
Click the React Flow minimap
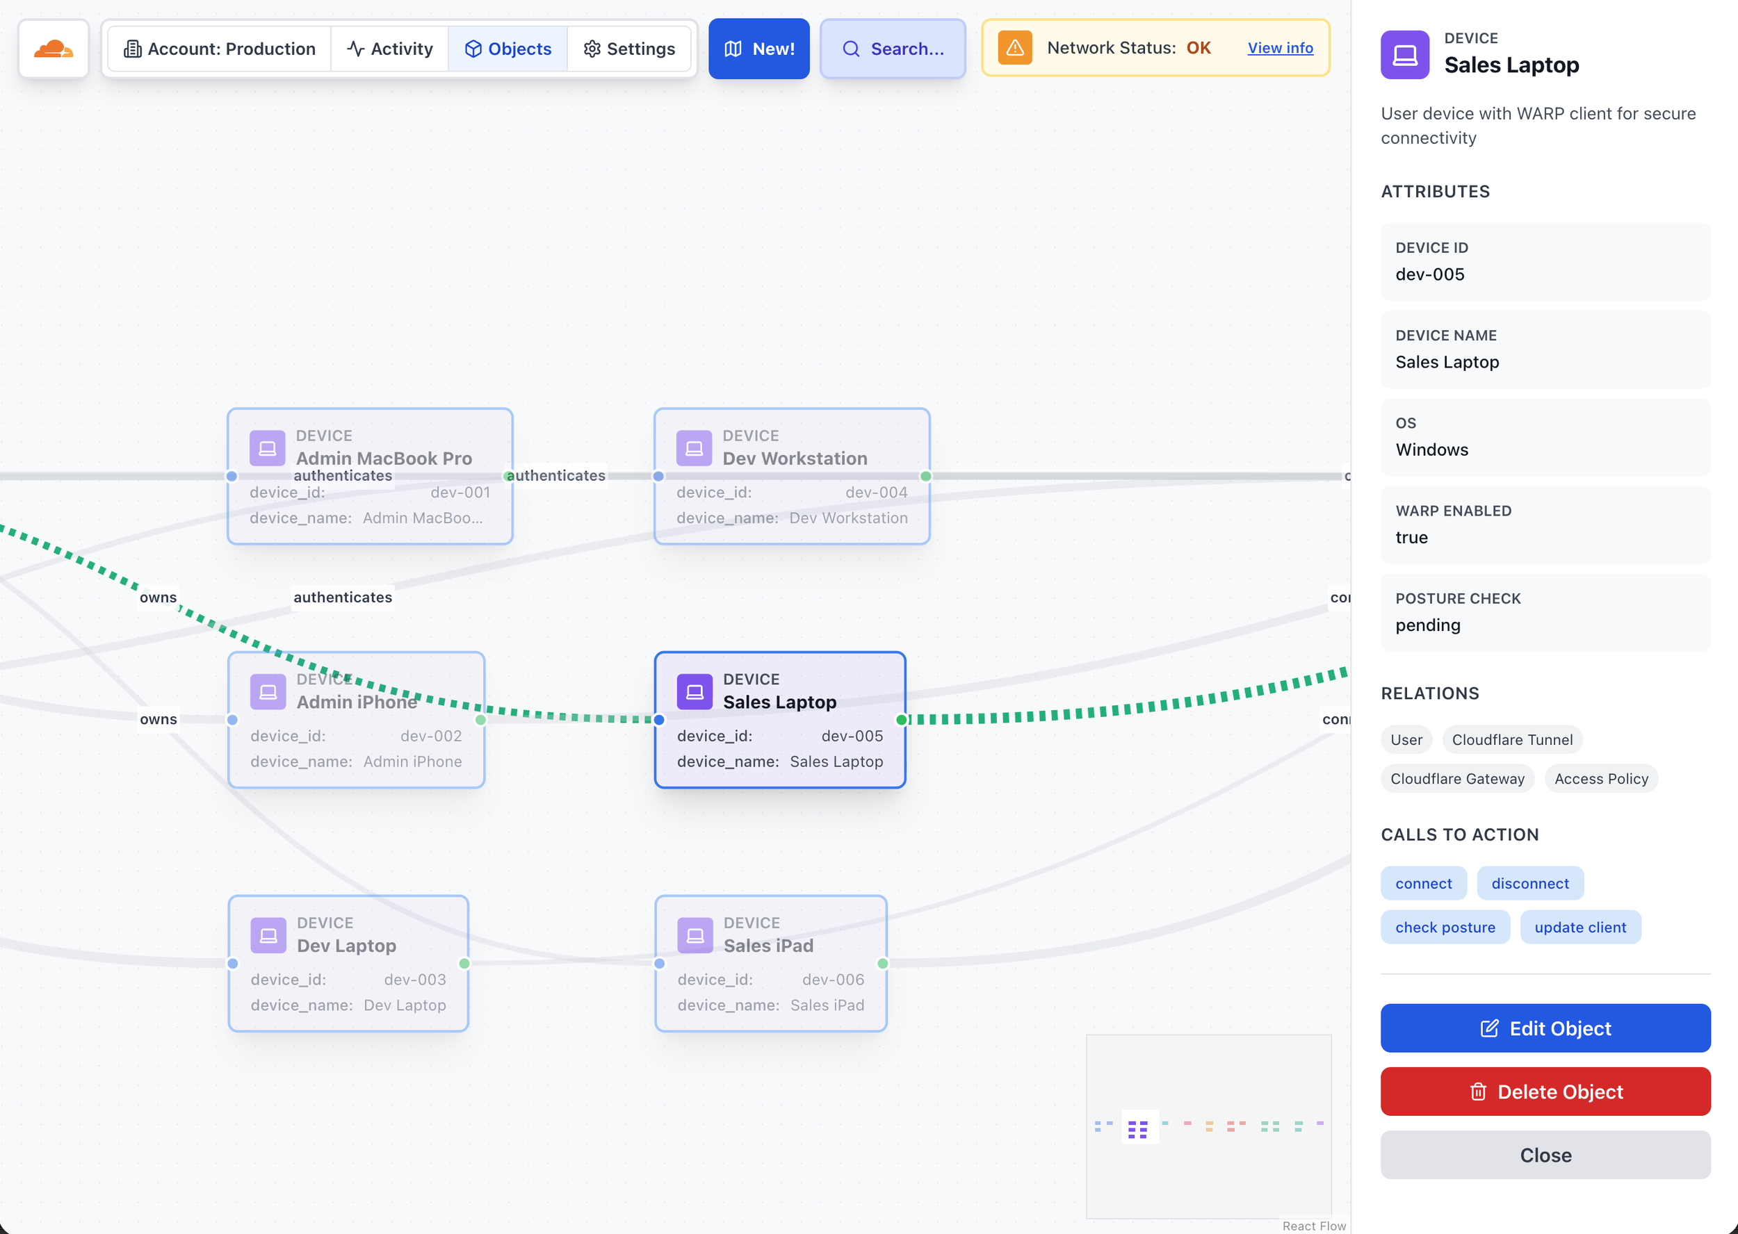coord(1209,1127)
